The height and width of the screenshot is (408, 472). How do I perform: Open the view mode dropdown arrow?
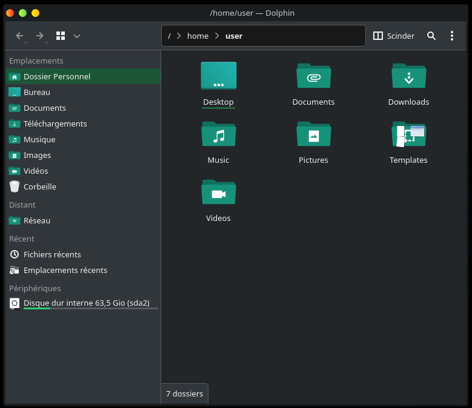(x=77, y=36)
